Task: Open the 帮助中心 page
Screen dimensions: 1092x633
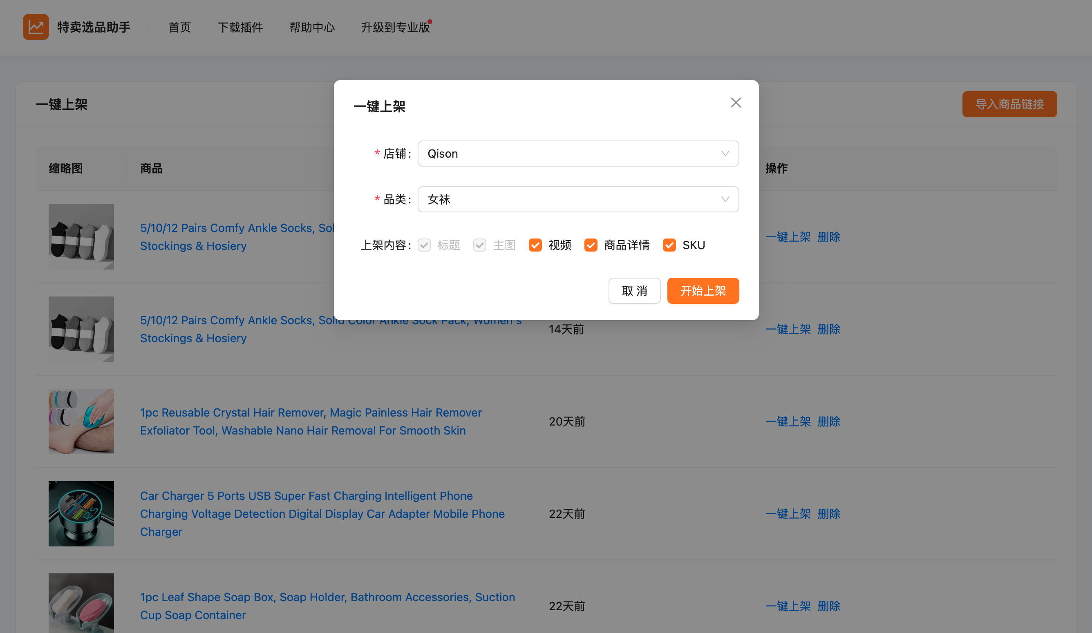Action: pyautogui.click(x=312, y=27)
